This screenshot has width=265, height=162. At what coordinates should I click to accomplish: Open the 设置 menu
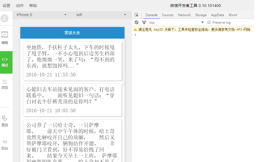[6, 6]
